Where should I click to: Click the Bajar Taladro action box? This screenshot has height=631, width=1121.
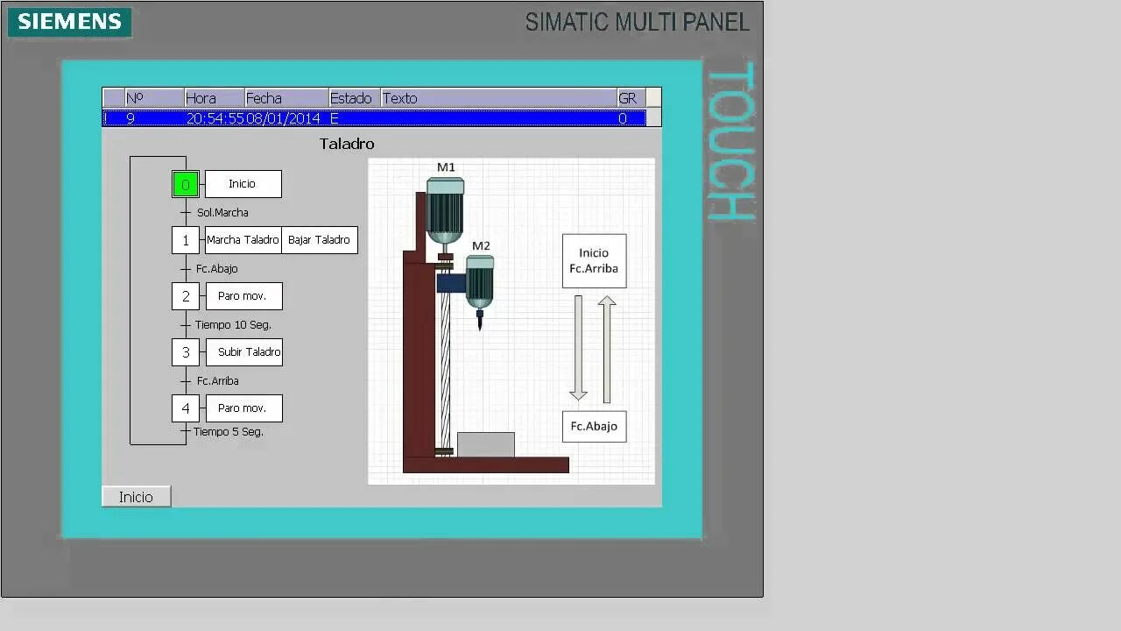click(320, 240)
